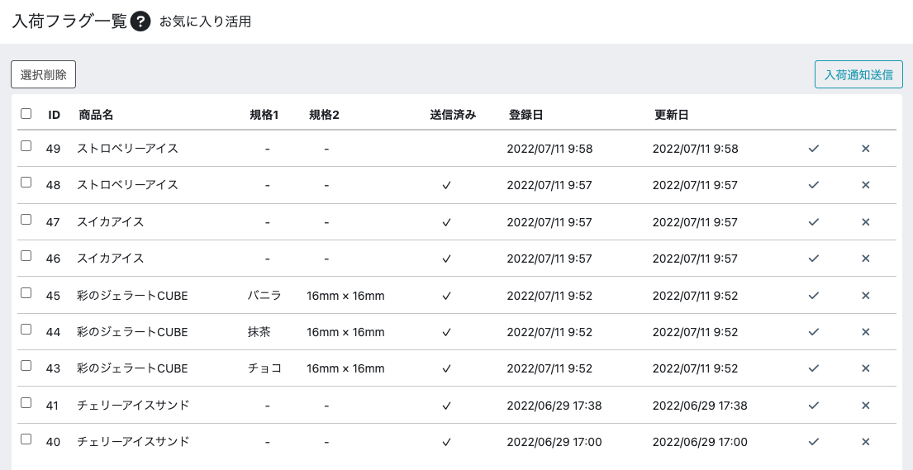Viewport: 913px width, 470px height.
Task: Click checkmark action icon for ID 47
Action: (x=813, y=222)
